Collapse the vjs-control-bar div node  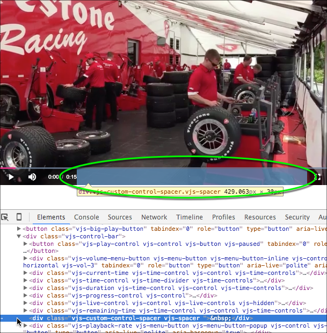19,236
